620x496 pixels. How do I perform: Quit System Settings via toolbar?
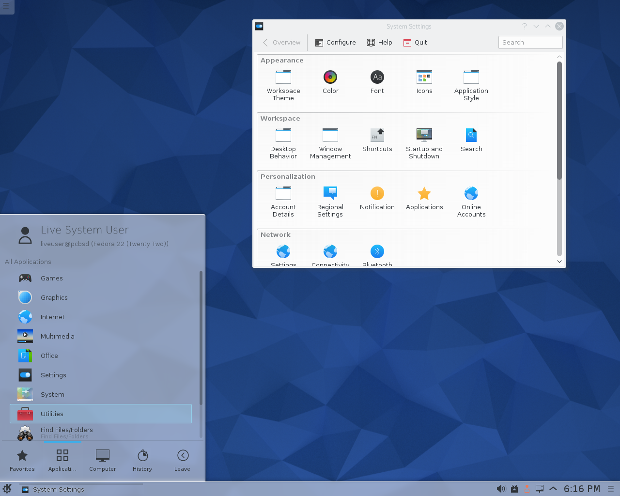[415, 43]
